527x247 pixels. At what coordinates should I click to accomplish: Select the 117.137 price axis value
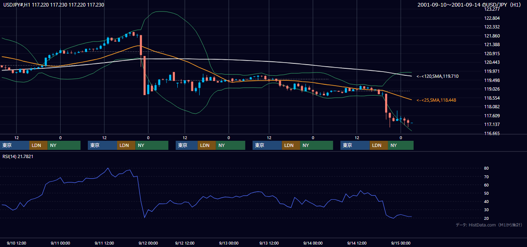492,124
